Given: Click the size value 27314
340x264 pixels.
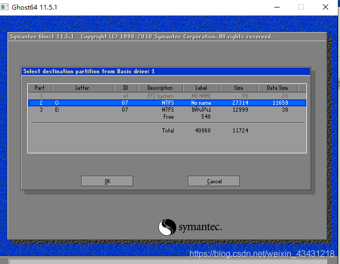Looking at the screenshot, I should [x=240, y=103].
